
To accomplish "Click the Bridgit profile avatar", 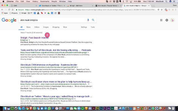I will point(172,20).
